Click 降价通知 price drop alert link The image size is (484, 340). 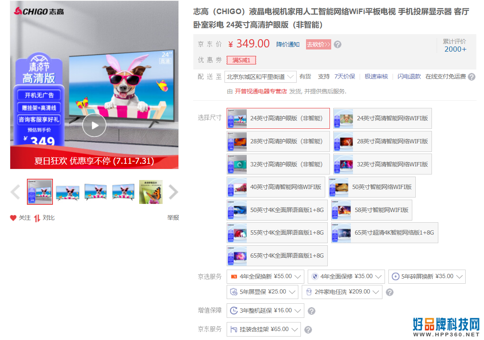288,44
